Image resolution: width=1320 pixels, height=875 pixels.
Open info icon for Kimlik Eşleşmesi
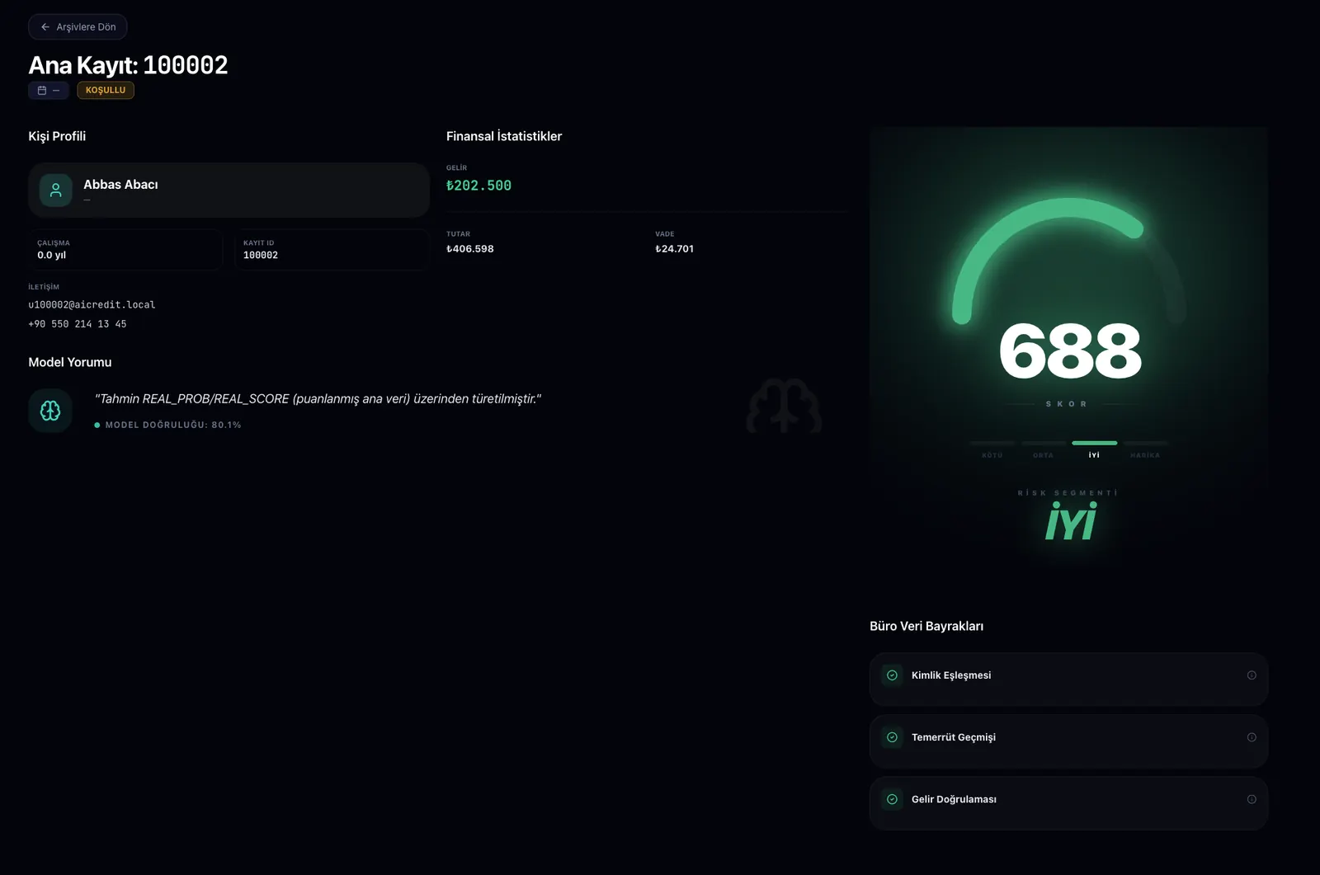click(1252, 675)
